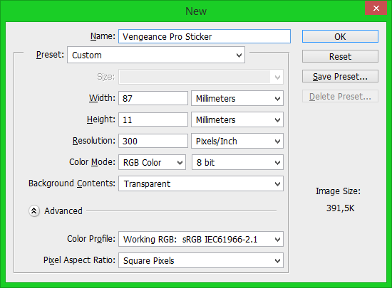This screenshot has height=288, width=392.
Task: Click in the Width value field
Action: coord(153,98)
